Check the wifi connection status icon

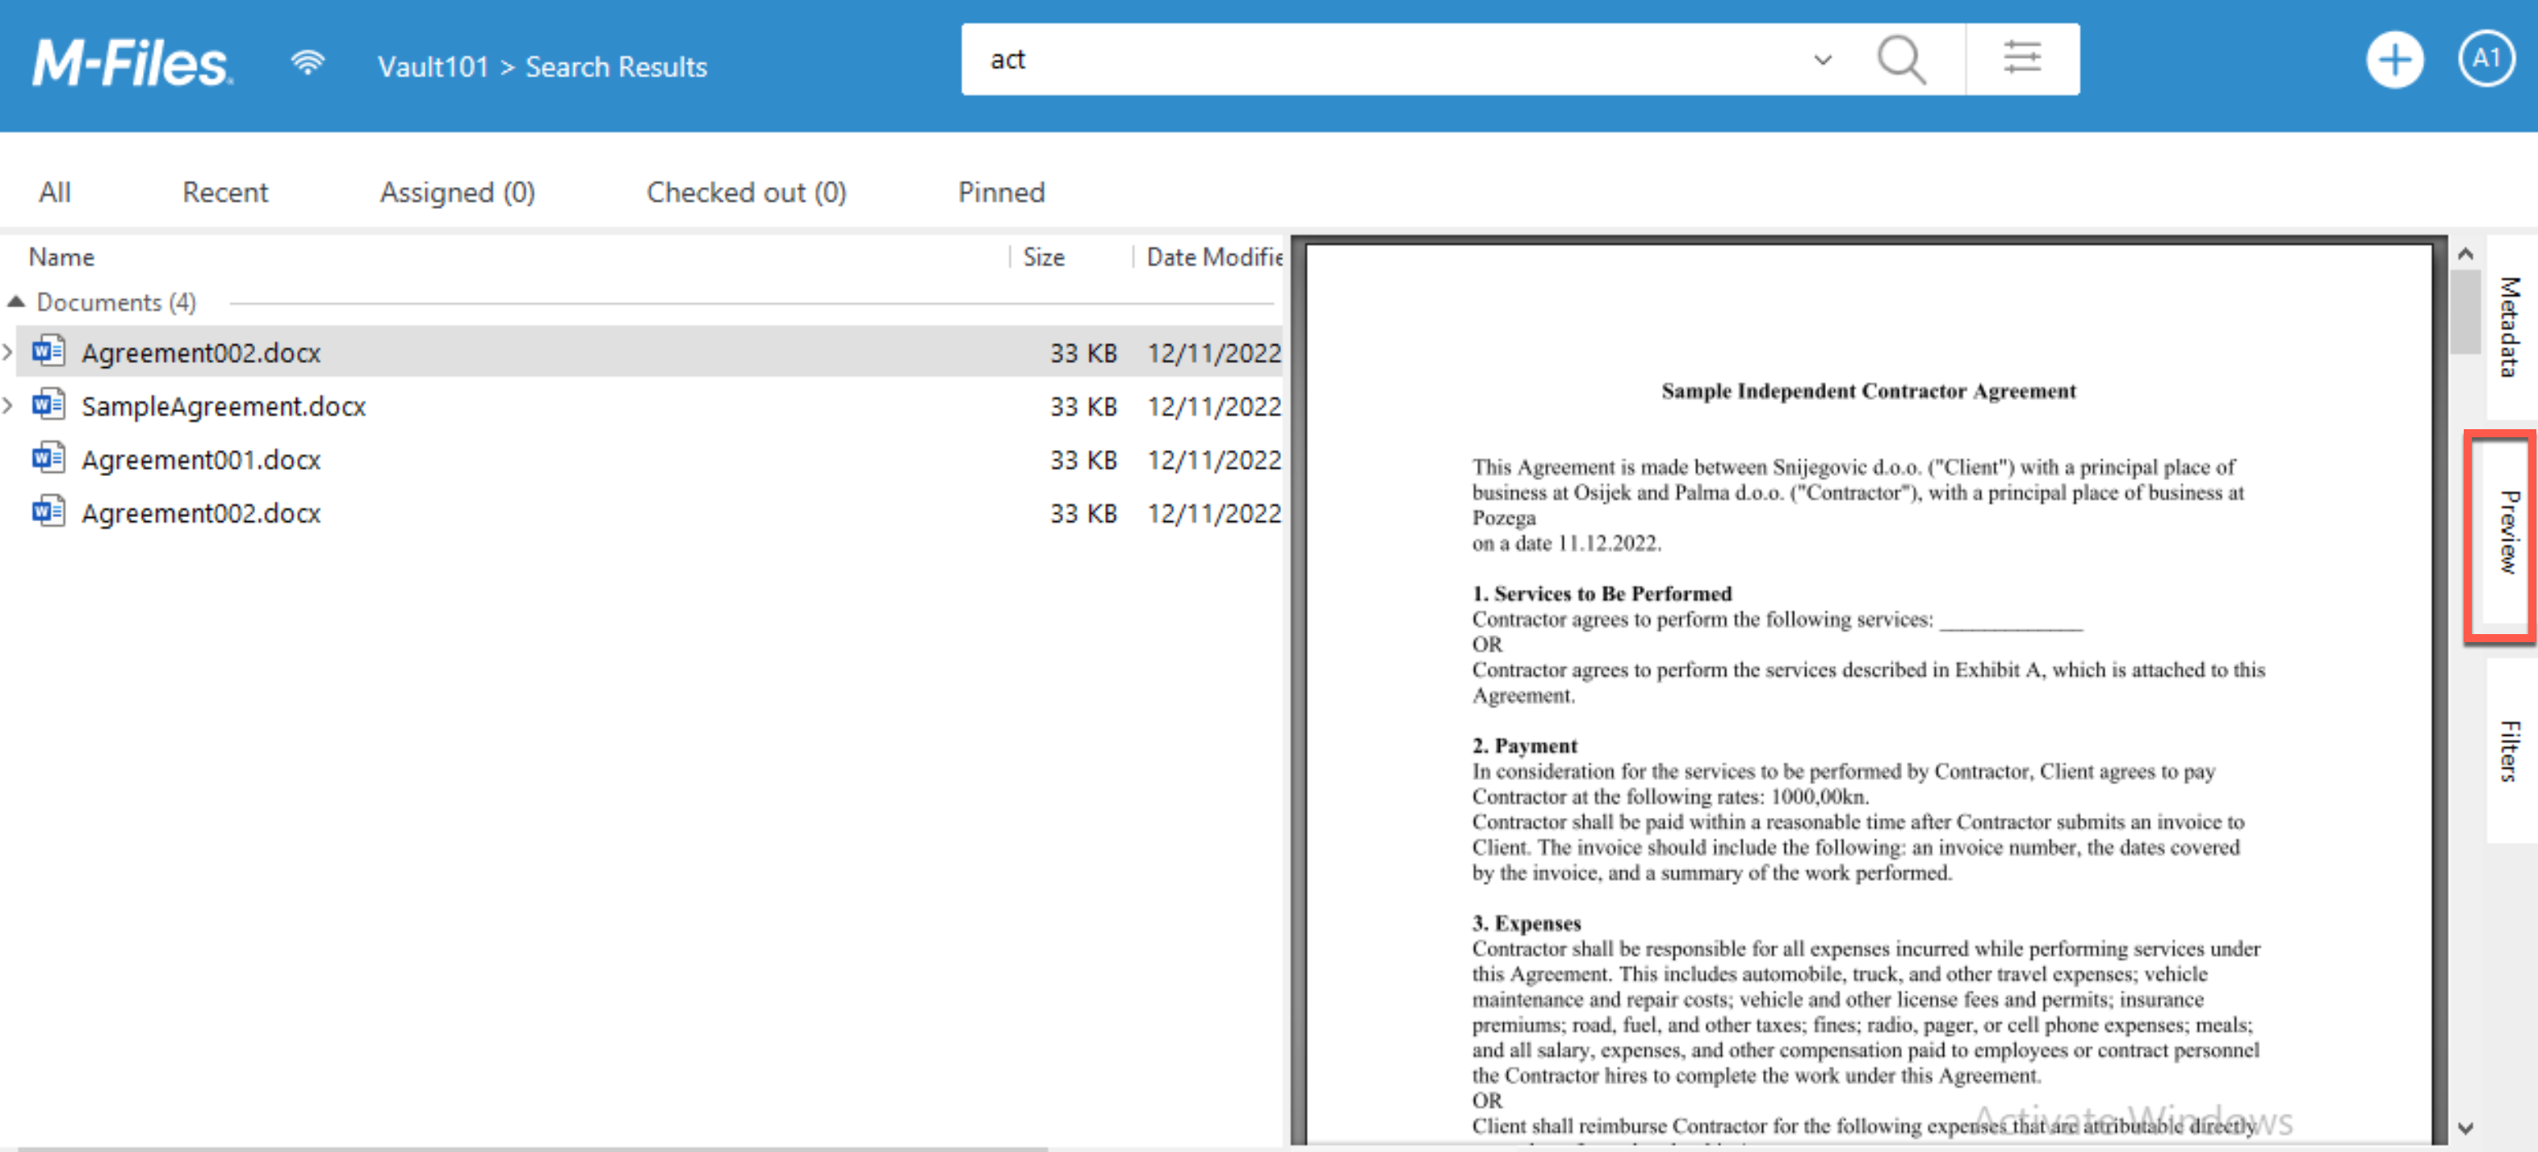click(x=308, y=63)
